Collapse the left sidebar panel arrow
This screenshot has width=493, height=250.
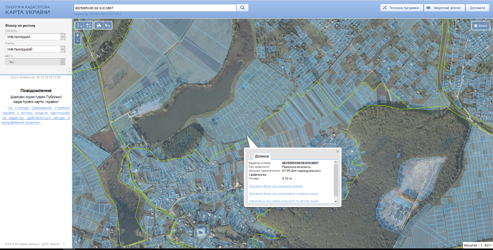tap(69, 71)
